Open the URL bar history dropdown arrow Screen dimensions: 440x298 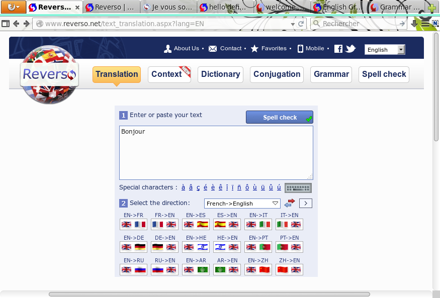293,24
